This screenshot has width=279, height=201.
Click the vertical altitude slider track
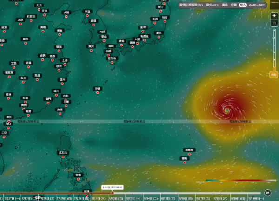click(274, 49)
